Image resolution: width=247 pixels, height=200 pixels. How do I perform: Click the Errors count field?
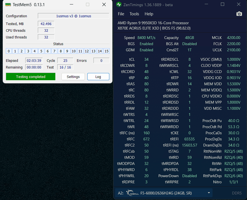(101, 60)
